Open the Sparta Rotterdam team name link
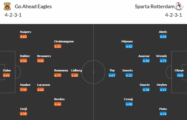This screenshot has width=187, height=120. (x=153, y=7)
